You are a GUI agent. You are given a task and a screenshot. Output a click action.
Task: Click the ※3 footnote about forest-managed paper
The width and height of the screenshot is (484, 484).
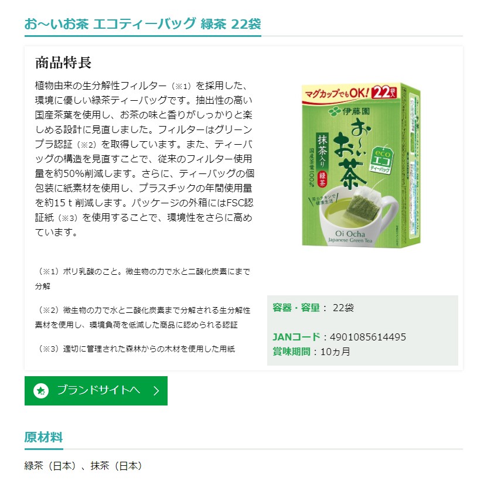coord(135,349)
